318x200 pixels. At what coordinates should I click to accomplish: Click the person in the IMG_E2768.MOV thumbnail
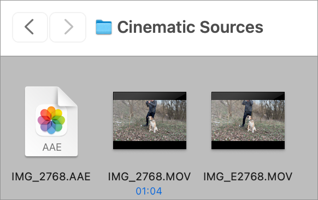click(x=246, y=113)
